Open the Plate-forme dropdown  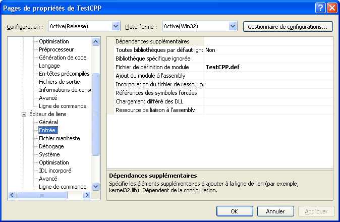[x=233, y=26]
